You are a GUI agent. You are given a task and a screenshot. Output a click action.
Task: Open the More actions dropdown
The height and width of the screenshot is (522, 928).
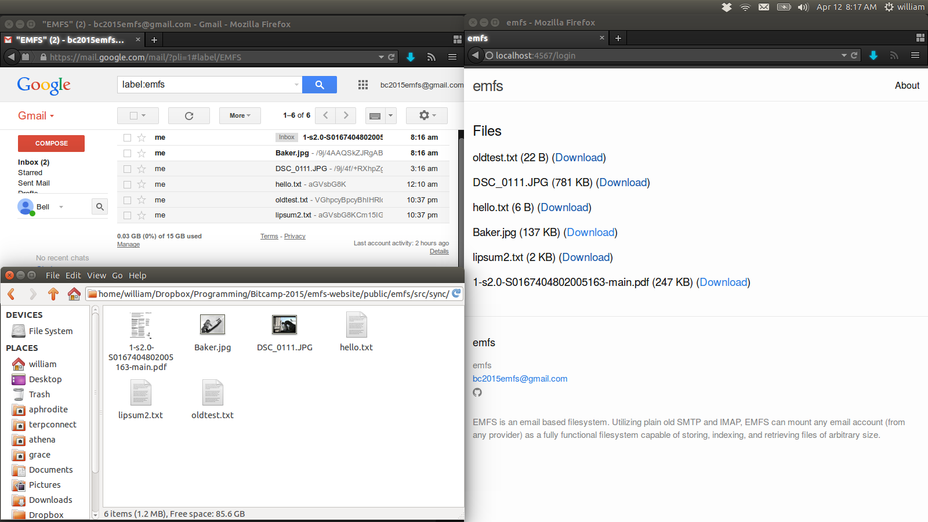pos(240,115)
